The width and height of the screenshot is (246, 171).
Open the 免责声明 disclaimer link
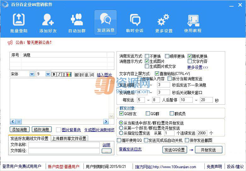214,167
